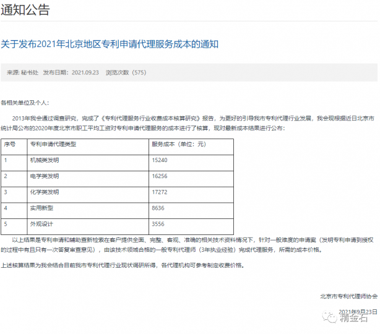
Task: Open the 关于发布2021年北京地区专利申请代理服务成本的通知 title link
Action: pos(110,44)
